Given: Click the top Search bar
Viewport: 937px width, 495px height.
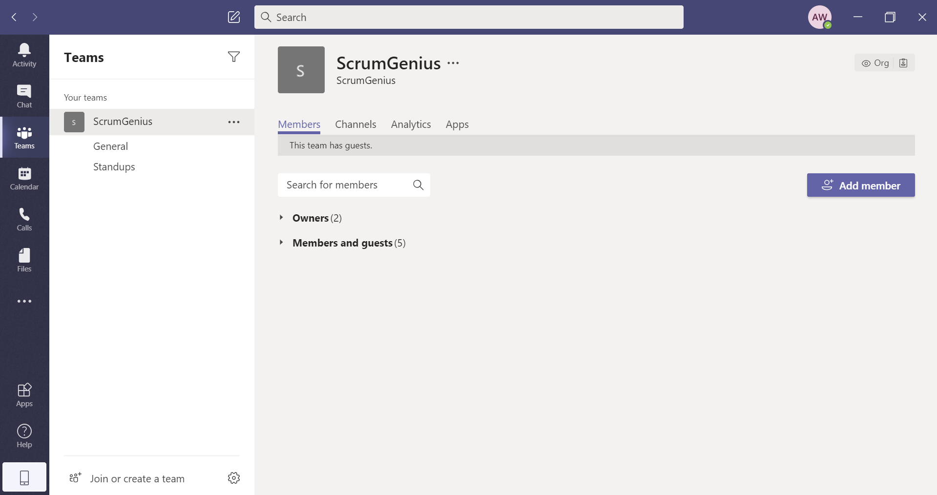Looking at the screenshot, I should 469,17.
